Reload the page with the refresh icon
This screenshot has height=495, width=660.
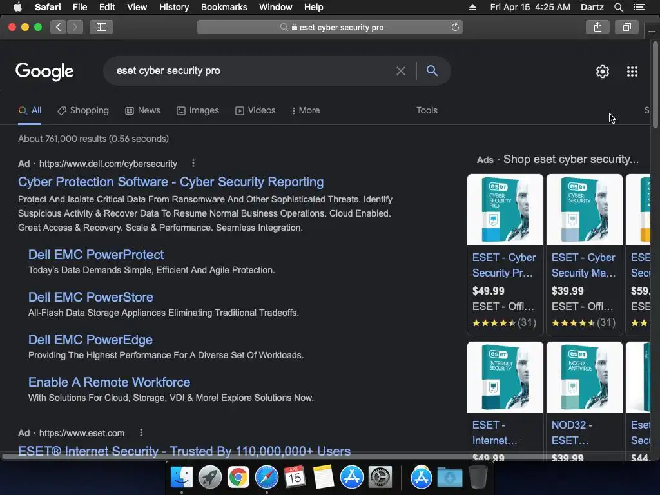(x=455, y=27)
